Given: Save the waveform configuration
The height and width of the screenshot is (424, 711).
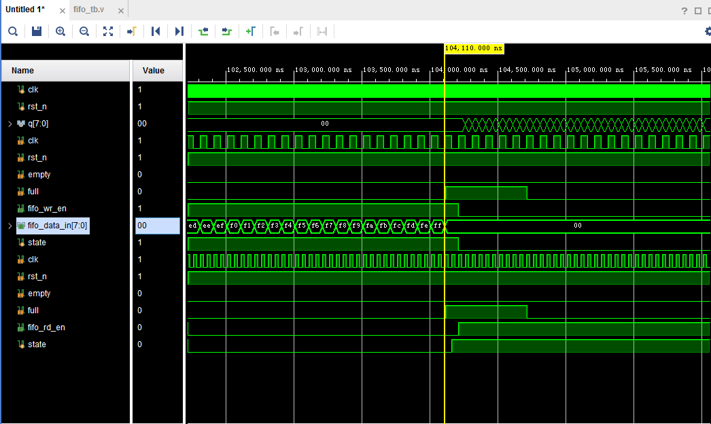Looking at the screenshot, I should [x=37, y=31].
